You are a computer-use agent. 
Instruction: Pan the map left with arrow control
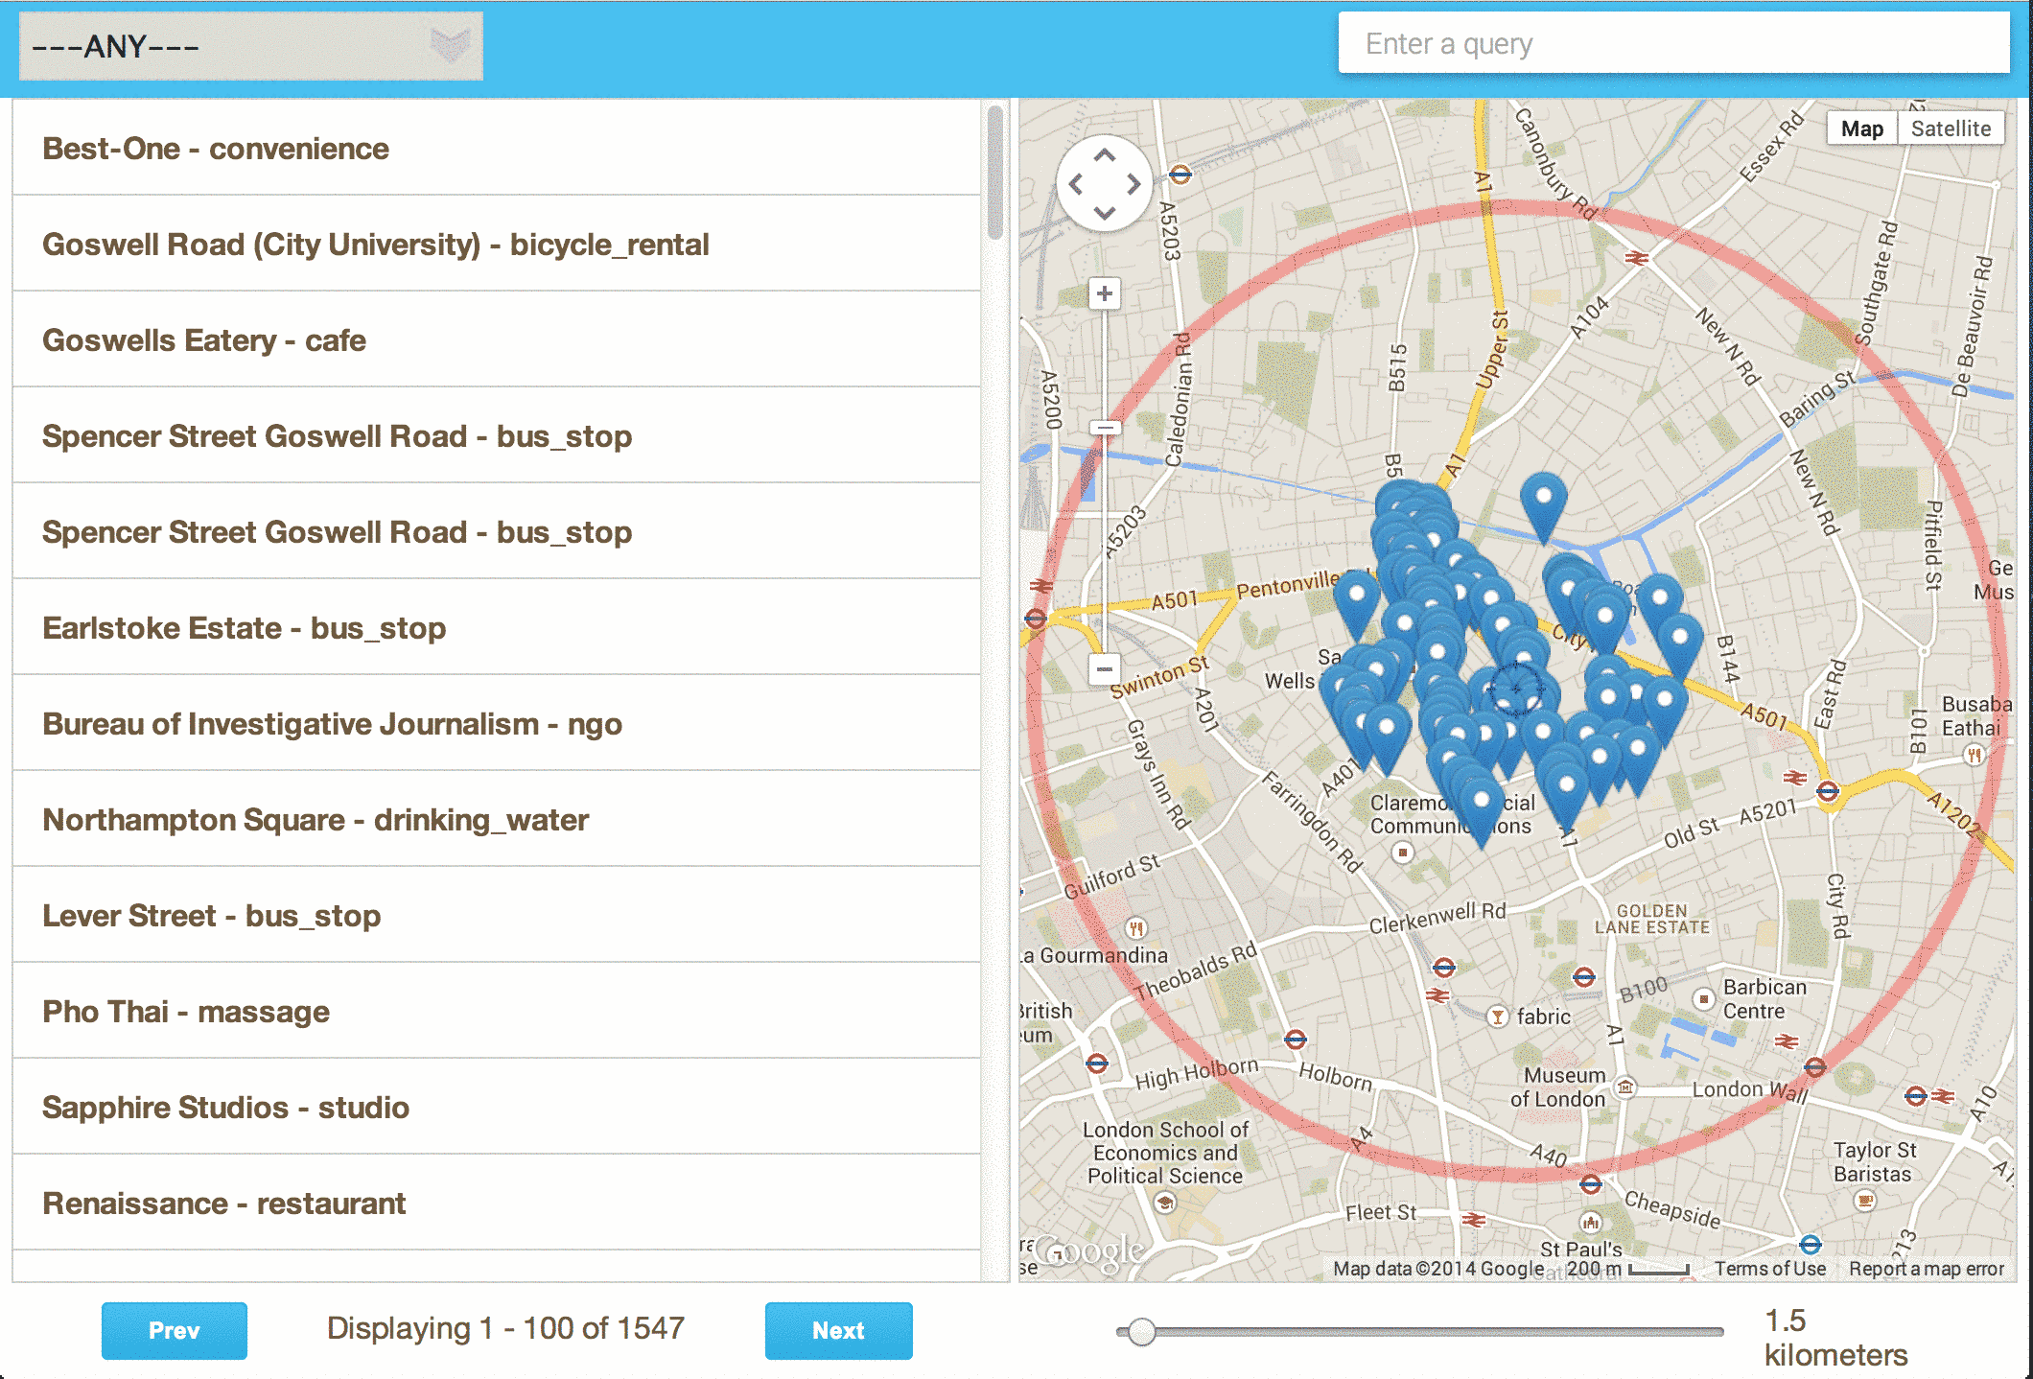click(x=1076, y=183)
